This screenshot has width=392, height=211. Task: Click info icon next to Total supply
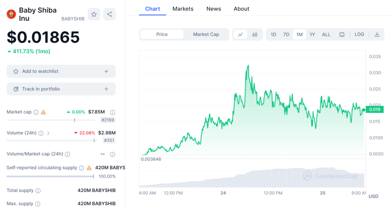tap(38, 191)
